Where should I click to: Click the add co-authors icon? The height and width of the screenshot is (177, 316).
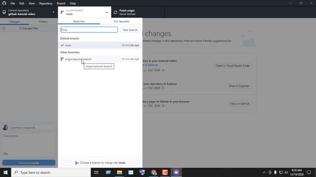tap(5, 154)
